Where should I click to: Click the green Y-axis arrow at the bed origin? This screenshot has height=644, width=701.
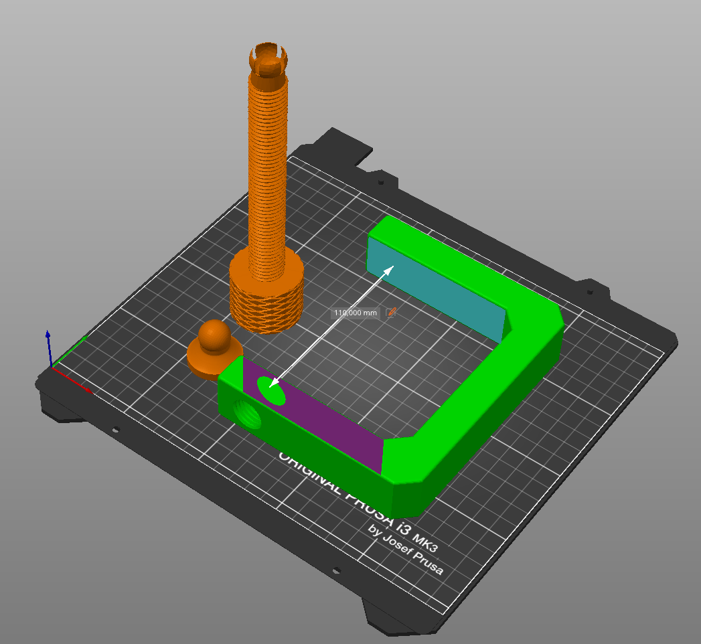[x=74, y=345]
